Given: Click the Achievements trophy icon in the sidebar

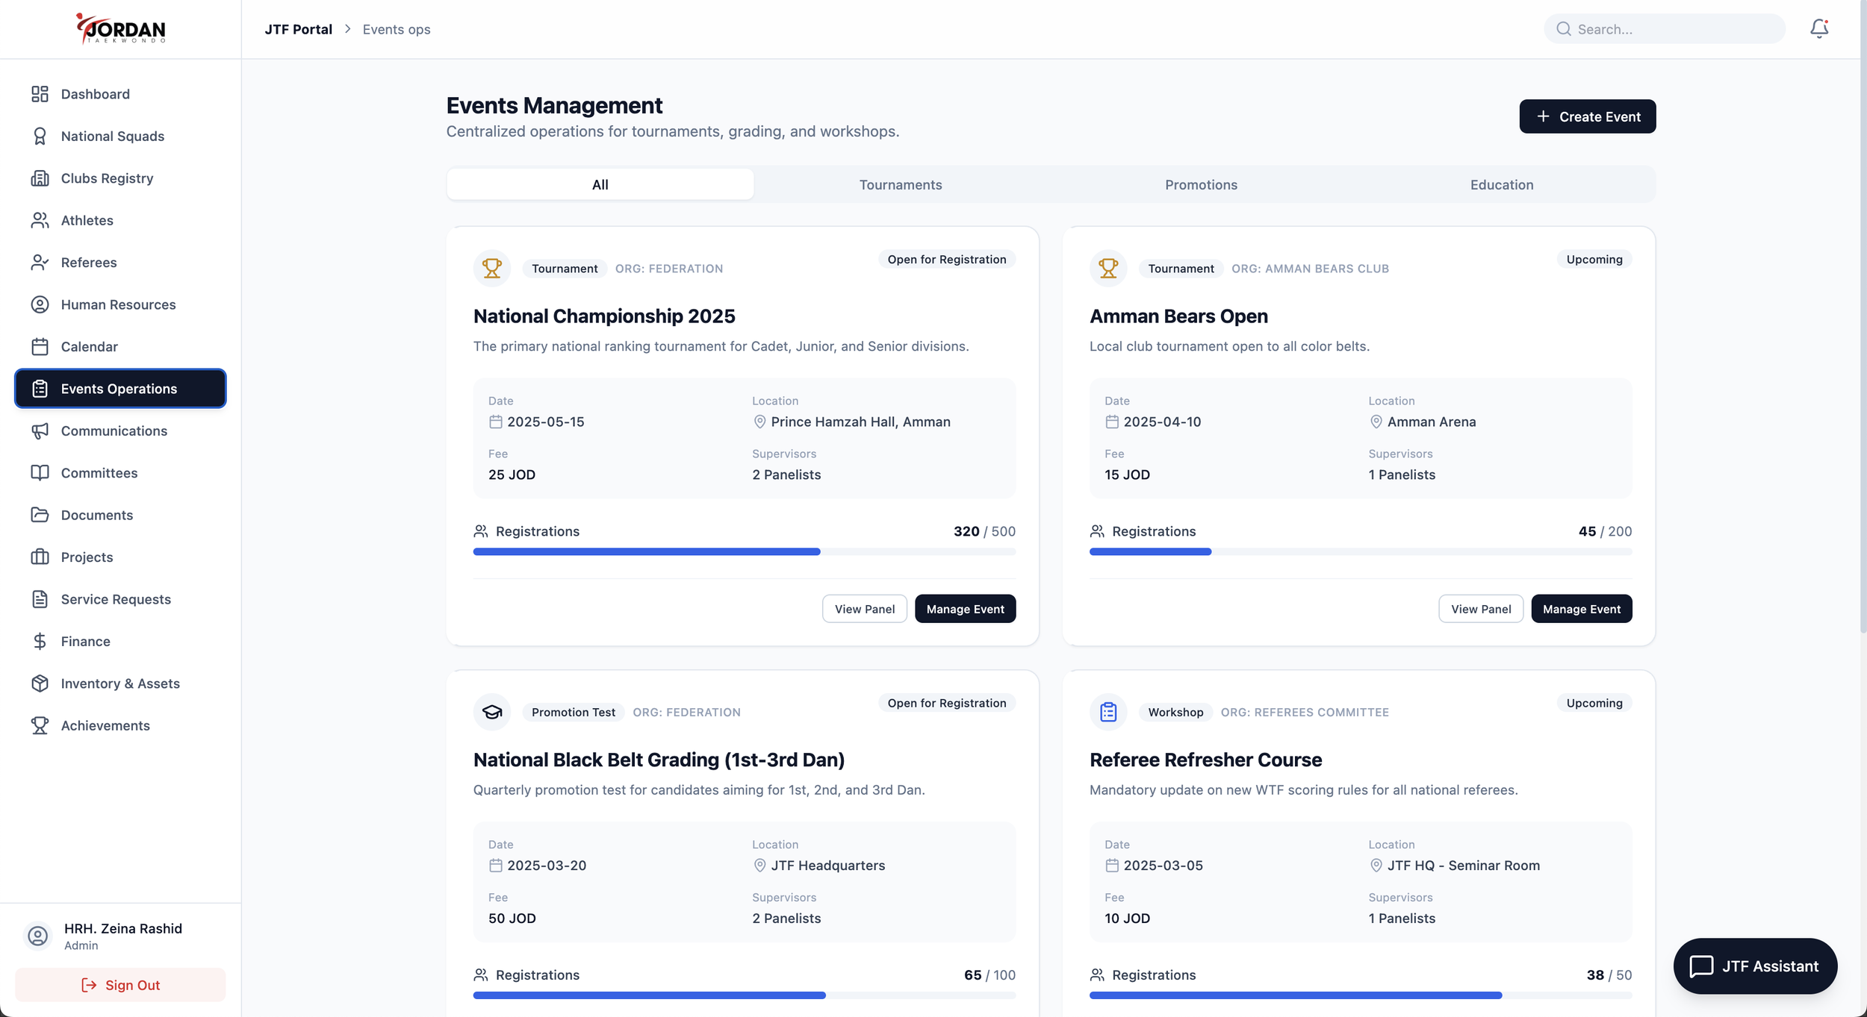Looking at the screenshot, I should [x=40, y=725].
